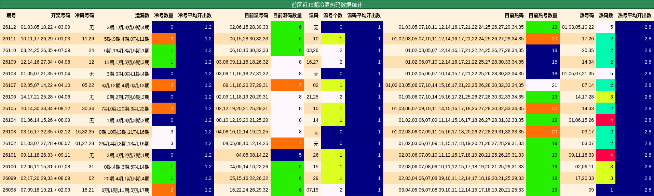Select the 冷号平均开出数 column header
654x196 pixels.
click(195, 15)
